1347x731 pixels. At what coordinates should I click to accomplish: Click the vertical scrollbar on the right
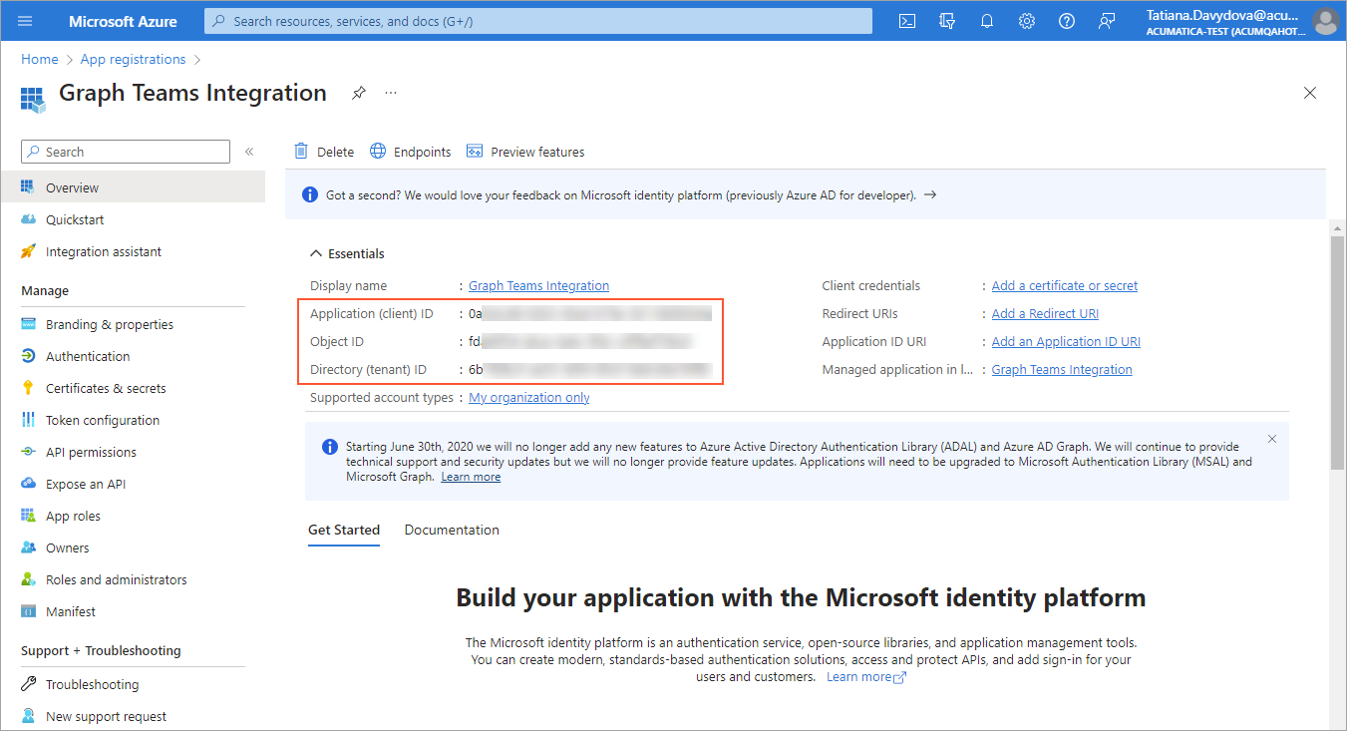click(x=1336, y=349)
